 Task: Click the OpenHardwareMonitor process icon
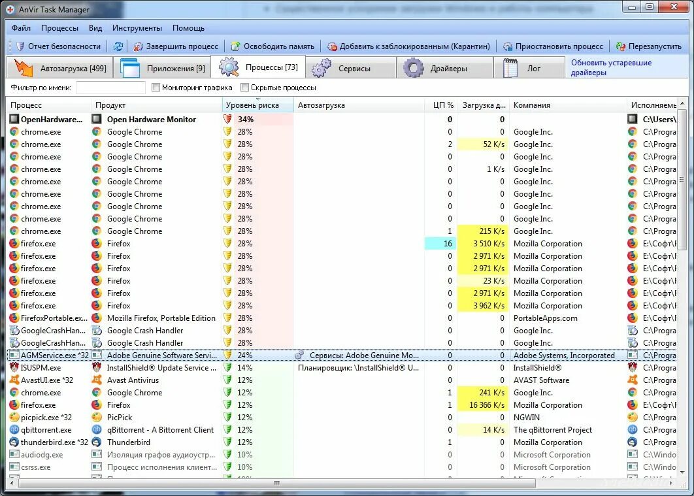[x=14, y=119]
